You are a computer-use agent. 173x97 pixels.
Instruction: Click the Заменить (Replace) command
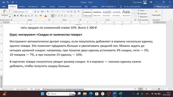coord(142,14)
